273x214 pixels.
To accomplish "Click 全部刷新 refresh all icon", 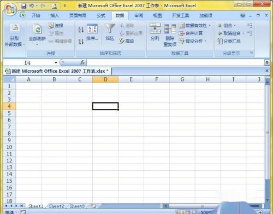I will coord(38,30).
